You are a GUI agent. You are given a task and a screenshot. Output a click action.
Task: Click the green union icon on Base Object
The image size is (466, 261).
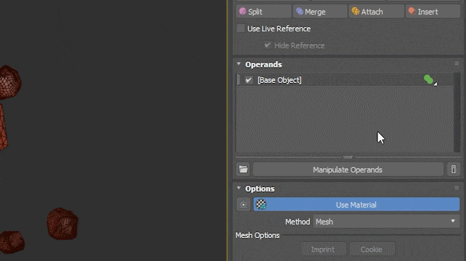pos(429,80)
